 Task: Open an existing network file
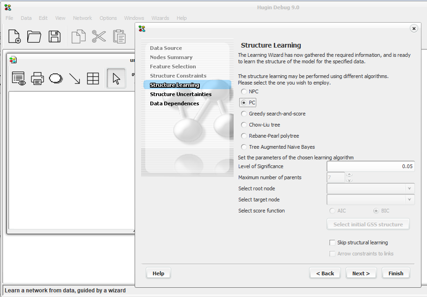(34, 36)
